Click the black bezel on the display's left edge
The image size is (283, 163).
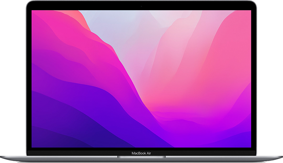[x=29, y=79]
